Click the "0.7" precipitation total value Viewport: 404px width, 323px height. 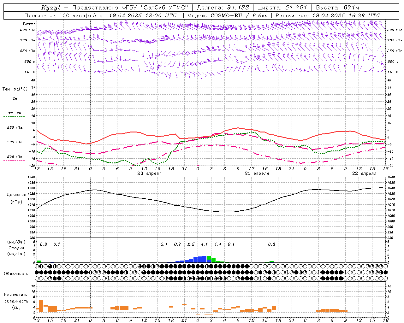click(177, 244)
